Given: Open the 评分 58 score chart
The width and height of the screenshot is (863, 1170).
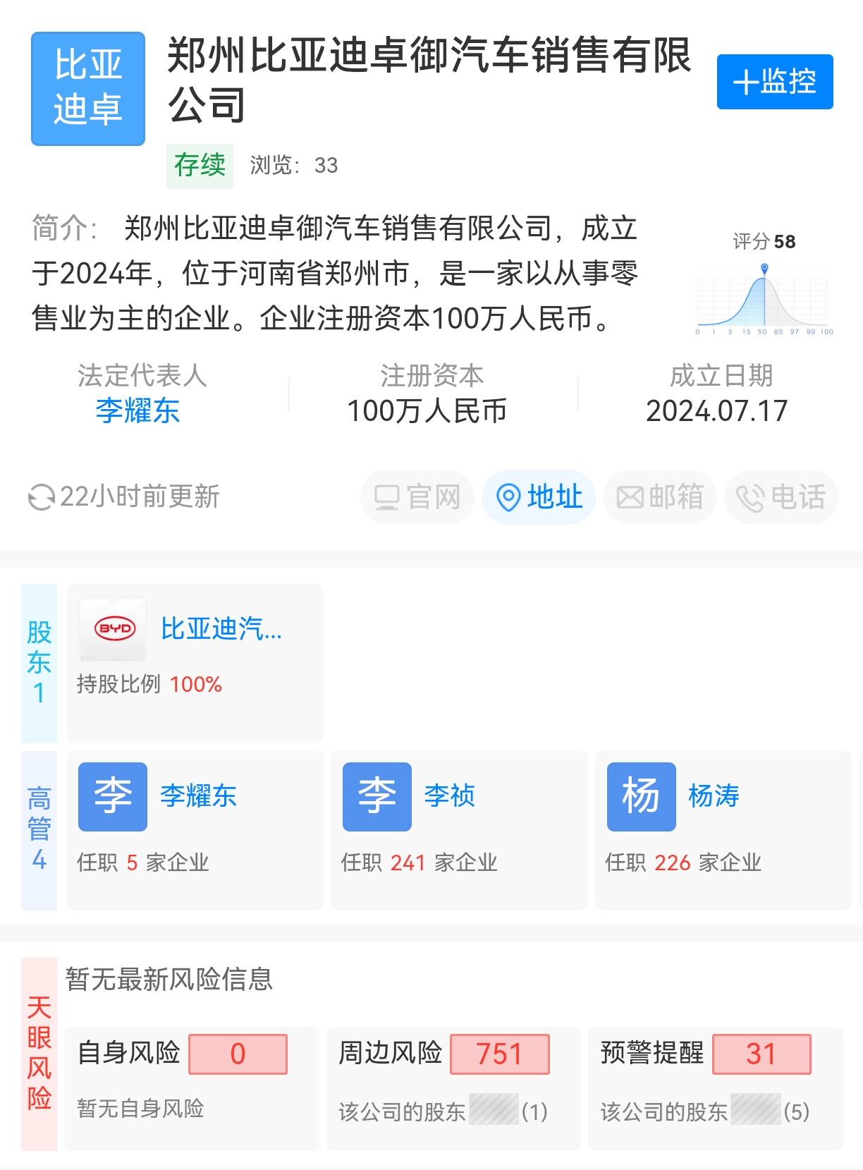Looking at the screenshot, I should pos(764,284).
